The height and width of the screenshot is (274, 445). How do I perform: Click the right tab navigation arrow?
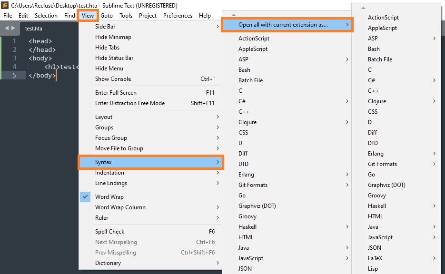tap(13, 28)
